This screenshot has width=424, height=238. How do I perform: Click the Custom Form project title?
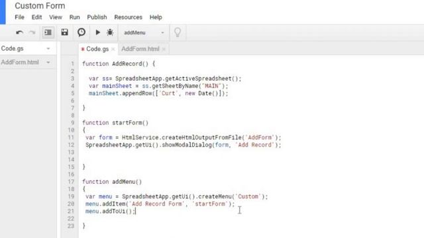pyautogui.click(x=40, y=6)
